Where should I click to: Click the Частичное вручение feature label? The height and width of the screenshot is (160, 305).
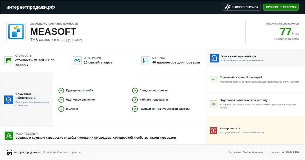(x=80, y=100)
